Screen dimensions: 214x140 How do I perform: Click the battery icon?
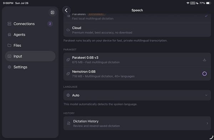209,3
